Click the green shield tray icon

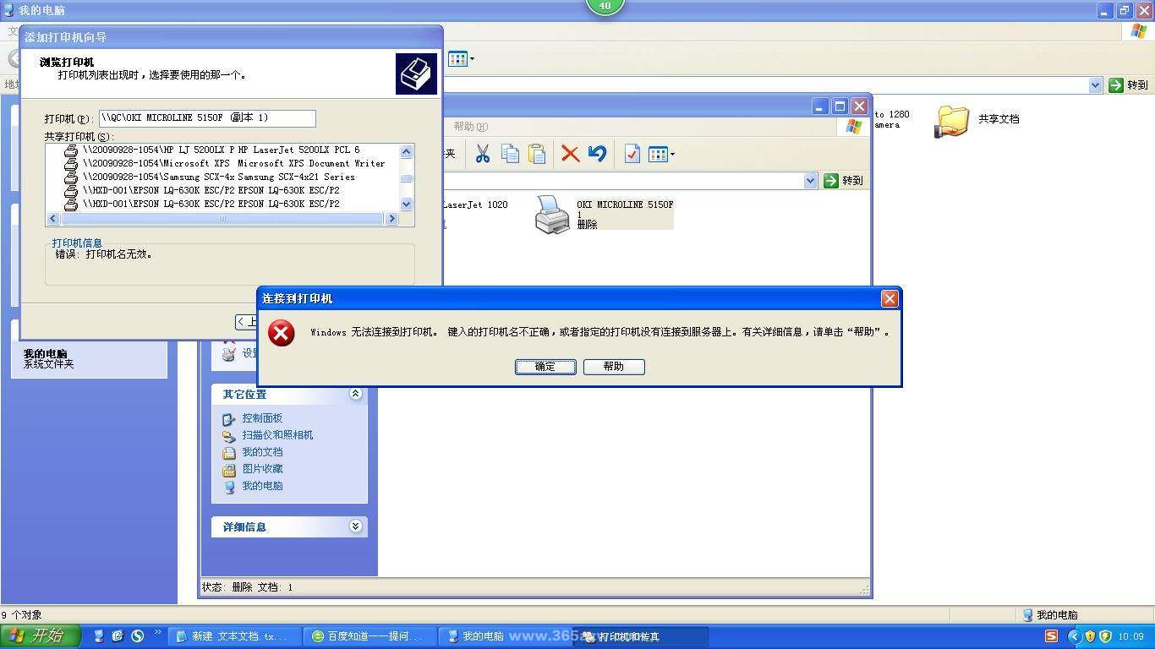tap(1105, 636)
